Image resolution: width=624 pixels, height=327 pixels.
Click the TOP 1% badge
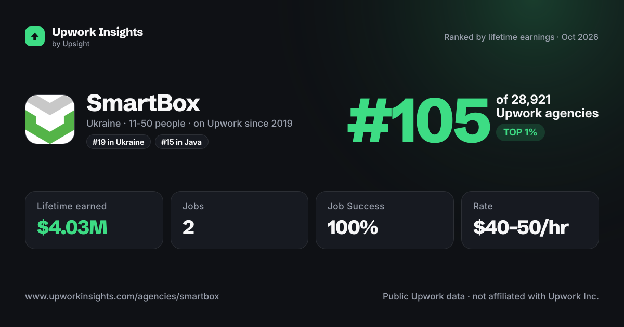click(520, 132)
